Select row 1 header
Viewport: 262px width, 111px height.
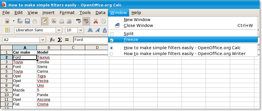(6, 52)
